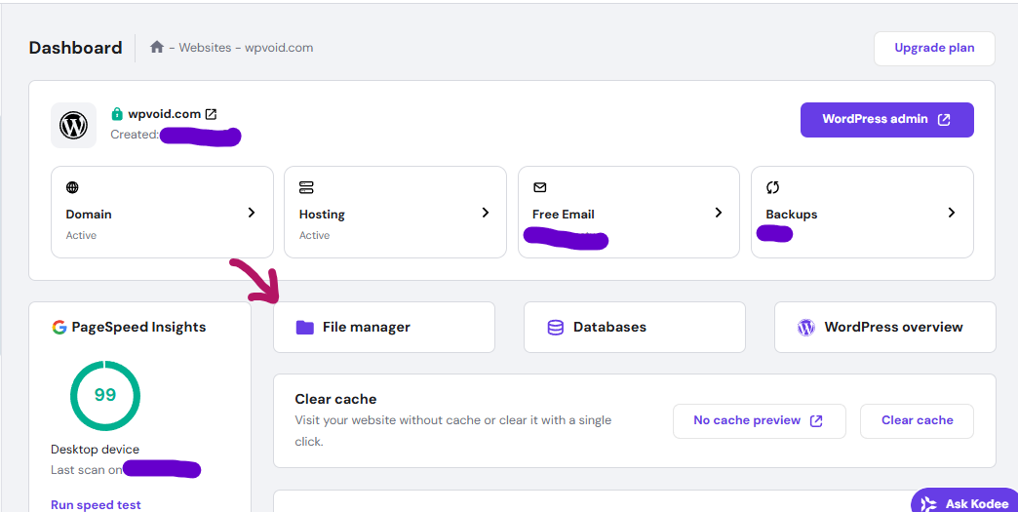Viewport: 1018px width, 512px height.
Task: Click the purple folder icon for File manager
Action: [x=304, y=327]
